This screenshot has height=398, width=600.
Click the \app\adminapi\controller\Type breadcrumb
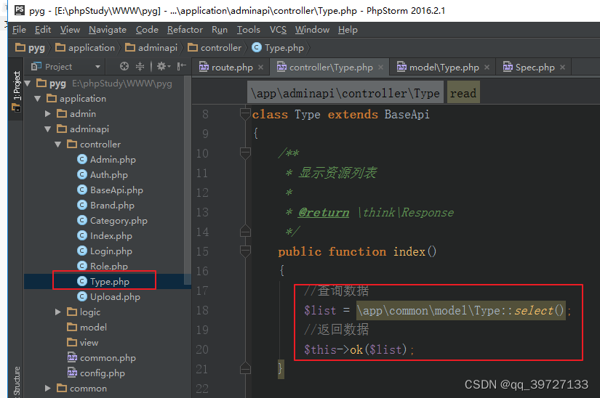point(345,93)
